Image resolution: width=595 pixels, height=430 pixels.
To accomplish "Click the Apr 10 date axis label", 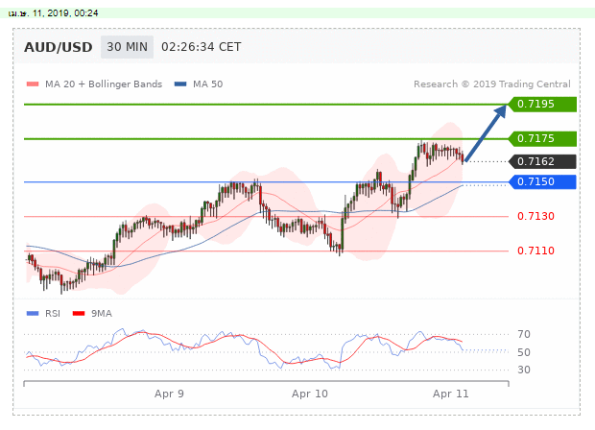I will (x=310, y=394).
